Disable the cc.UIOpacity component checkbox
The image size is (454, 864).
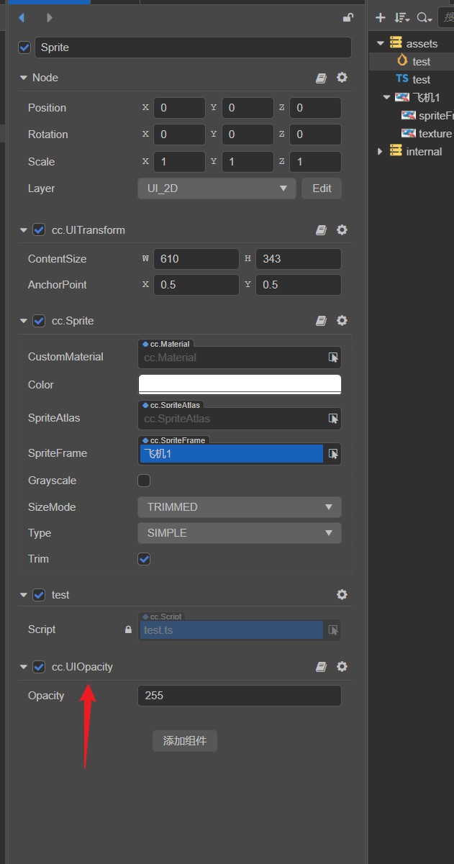(x=39, y=667)
